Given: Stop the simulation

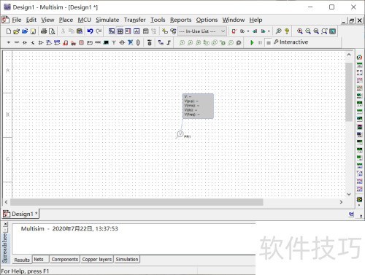Looking at the screenshot, I should click(x=268, y=42).
